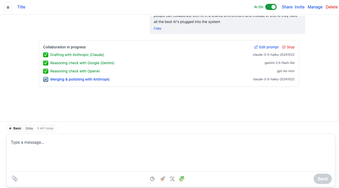Screen dimensions: 339x188
Task: Toggle the AI On switch off
Action: coord(271,7)
